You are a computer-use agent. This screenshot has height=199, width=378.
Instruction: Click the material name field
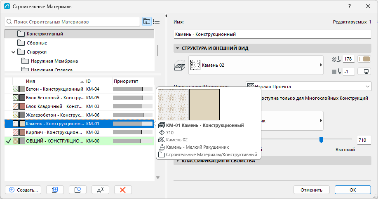pyautogui.click(x=272, y=34)
